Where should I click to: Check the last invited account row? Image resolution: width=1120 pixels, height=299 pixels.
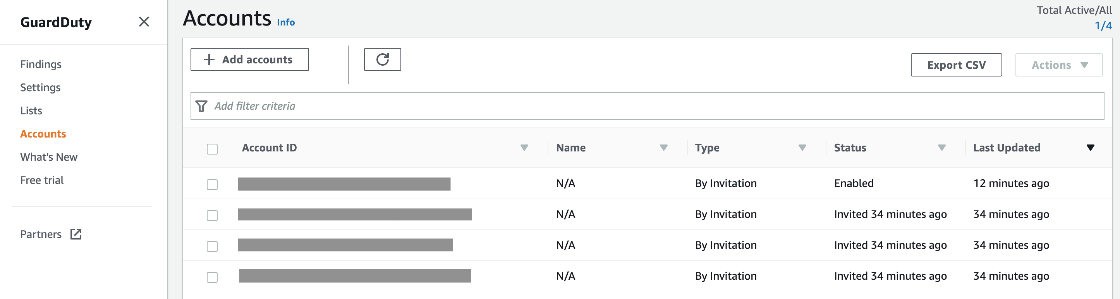tap(212, 277)
